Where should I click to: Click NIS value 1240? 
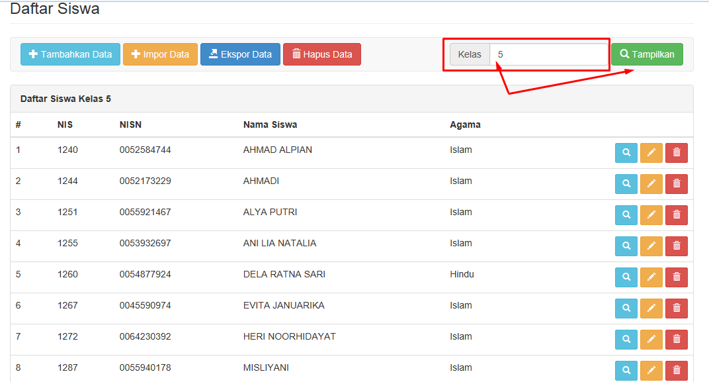pos(67,150)
